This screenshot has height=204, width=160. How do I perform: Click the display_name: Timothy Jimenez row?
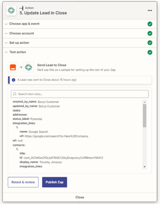click(41, 162)
